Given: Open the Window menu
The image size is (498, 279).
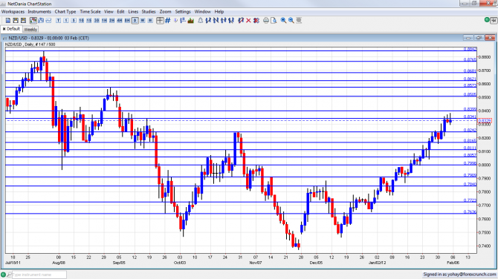Looking at the screenshot, I should [203, 12].
